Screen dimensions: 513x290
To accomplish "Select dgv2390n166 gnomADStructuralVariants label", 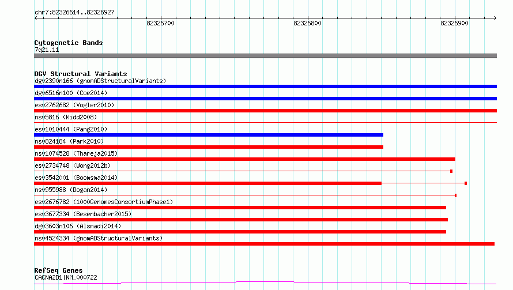I will click(100, 81).
